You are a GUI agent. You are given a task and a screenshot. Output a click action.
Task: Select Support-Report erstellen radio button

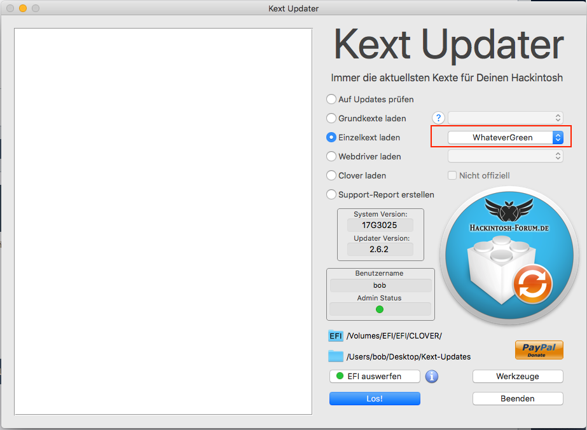(x=331, y=194)
